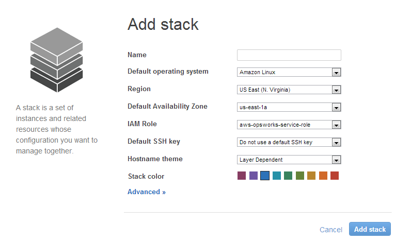Expand the Default Availability Zone dropdown
Screen dimensions: 395x241
[289, 107]
